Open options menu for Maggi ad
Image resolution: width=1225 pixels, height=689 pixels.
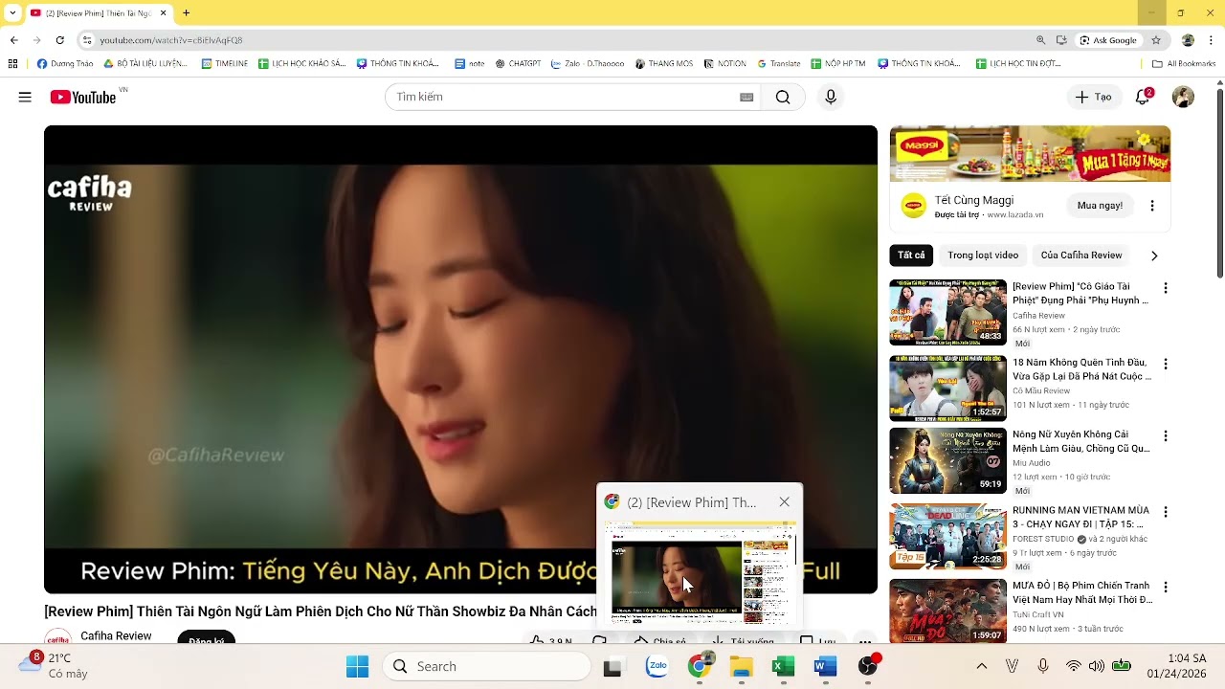(x=1152, y=206)
